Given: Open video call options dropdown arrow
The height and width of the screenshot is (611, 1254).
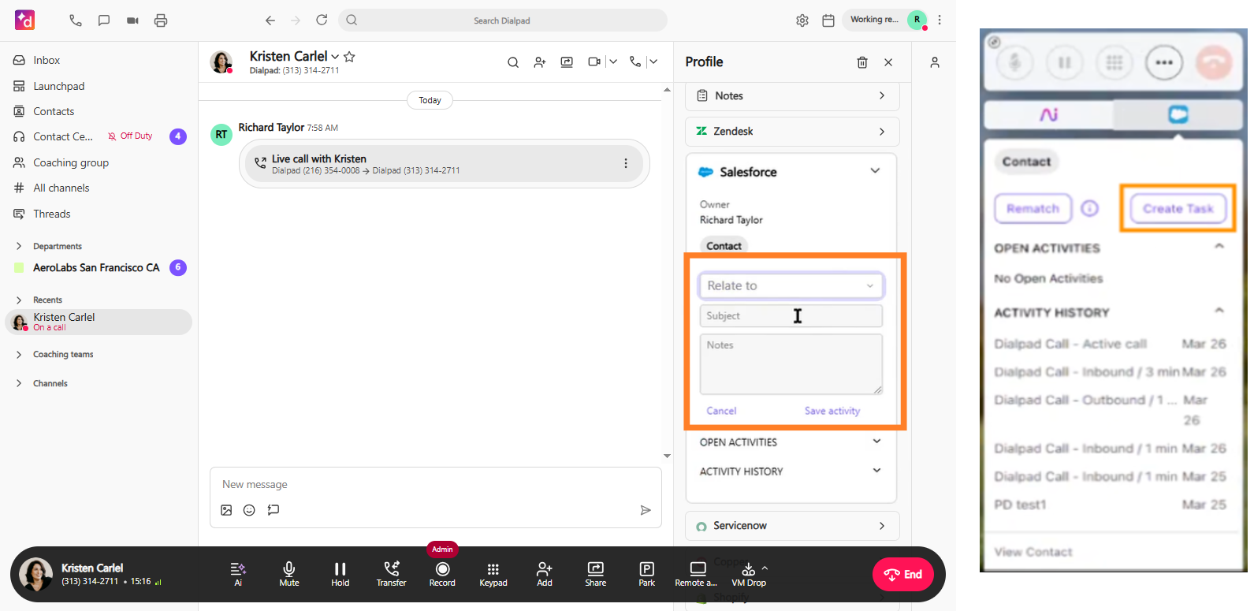Looking at the screenshot, I should click(613, 62).
